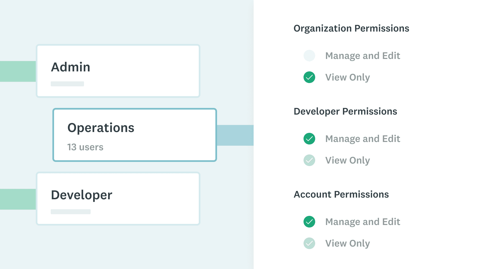The width and height of the screenshot is (479, 269).
Task: Click the Developer Permissions heading
Action: coord(345,112)
